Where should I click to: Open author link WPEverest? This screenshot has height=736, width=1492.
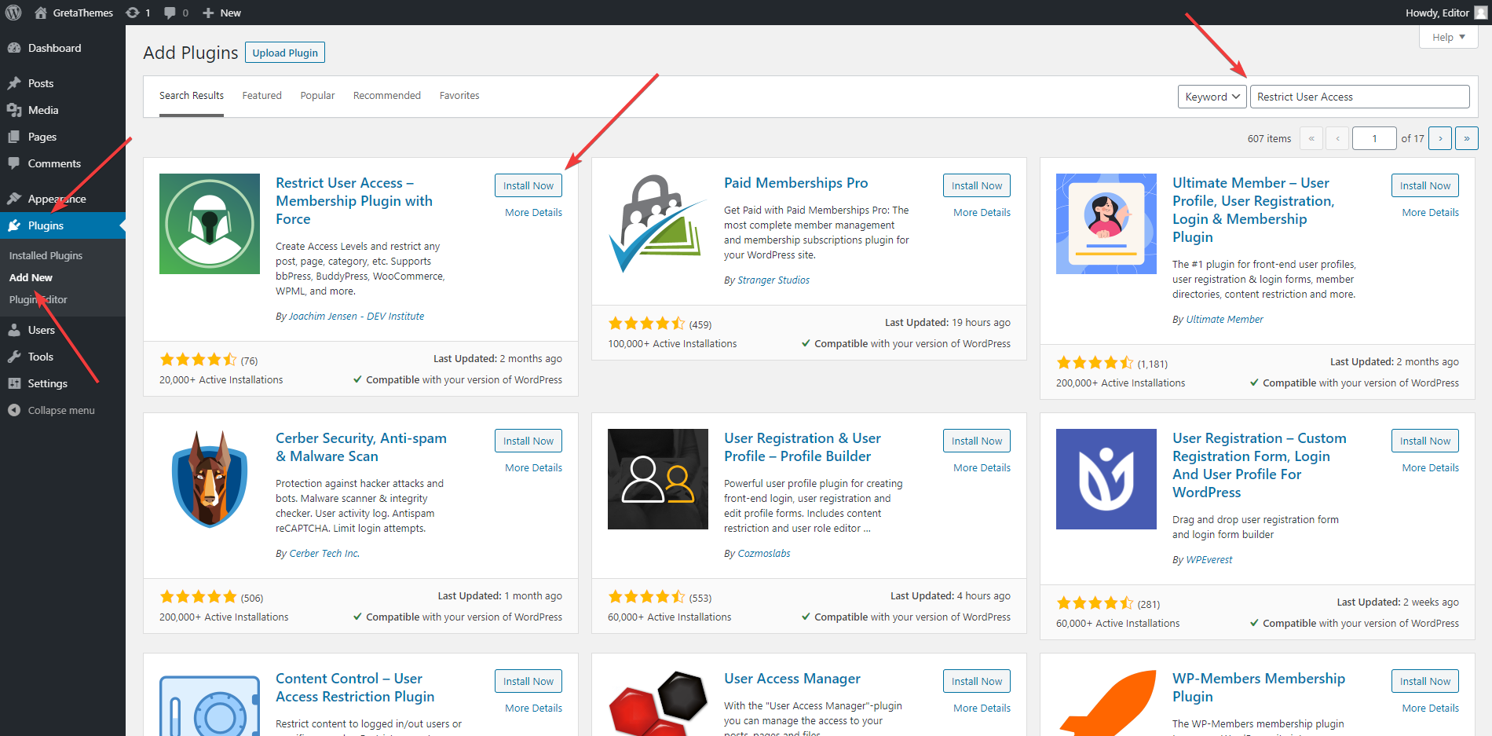(1209, 559)
